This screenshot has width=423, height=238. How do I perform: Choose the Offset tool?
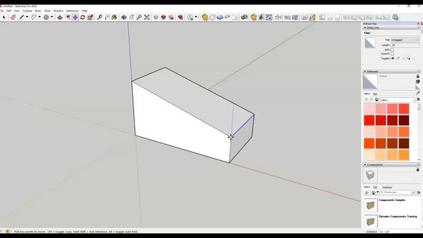(67, 17)
